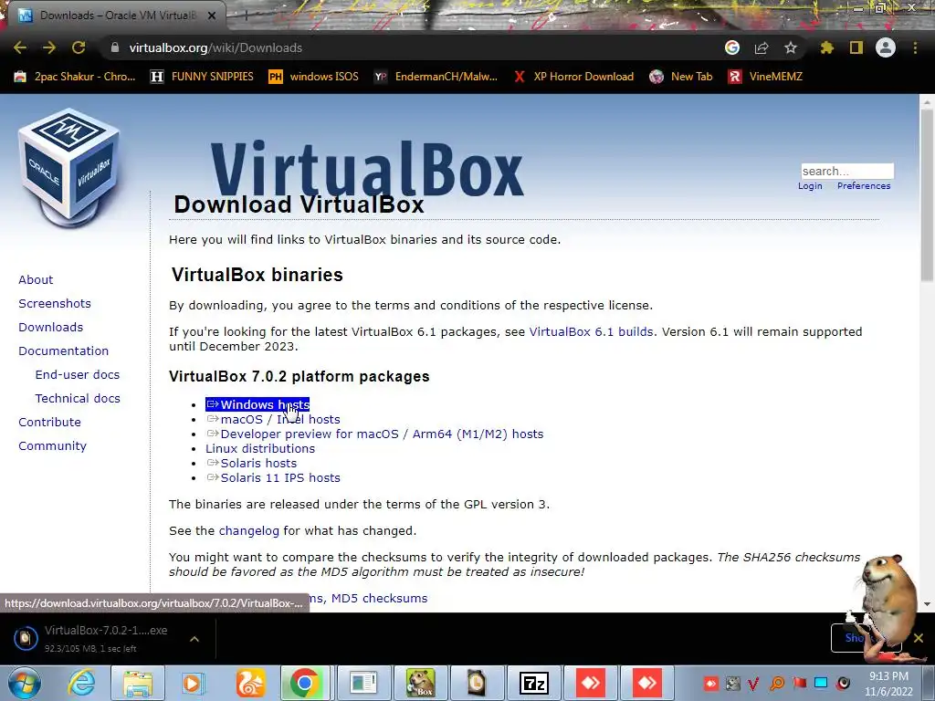
Task: Open EndermanCH/Malw... bookmark
Action: (436, 77)
